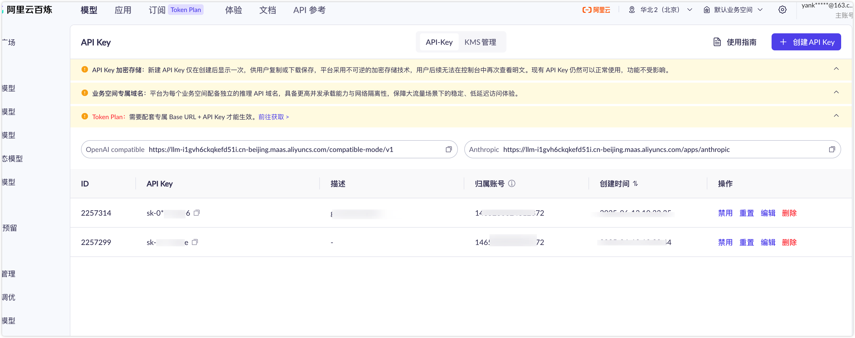
Task: Open the 体验 top menu
Action: pos(233,10)
